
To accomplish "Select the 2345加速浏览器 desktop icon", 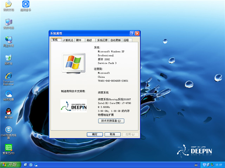I will [x=8, y=133].
